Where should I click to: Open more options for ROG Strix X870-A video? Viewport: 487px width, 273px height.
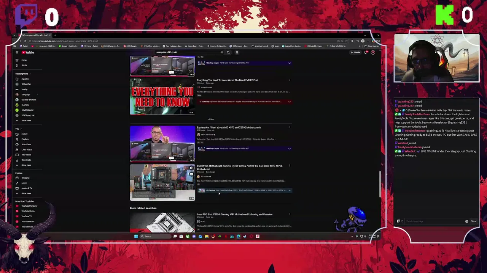[290, 214]
